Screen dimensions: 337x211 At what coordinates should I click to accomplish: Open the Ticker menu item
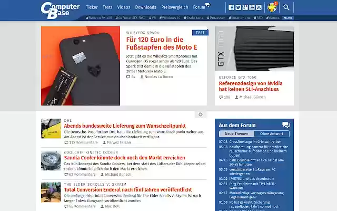click(x=92, y=7)
